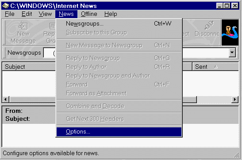This screenshot has width=242, height=160.
Task: Close the Internet News window
Action: [x=235, y=6]
